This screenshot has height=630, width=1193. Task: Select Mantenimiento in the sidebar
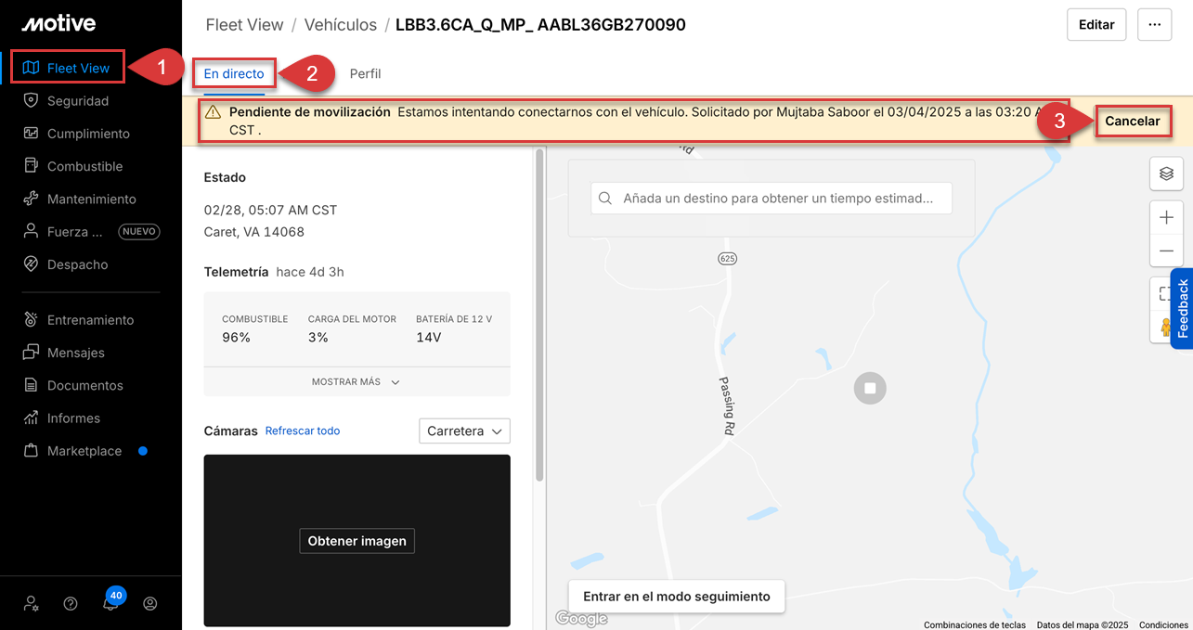pyautogui.click(x=91, y=199)
